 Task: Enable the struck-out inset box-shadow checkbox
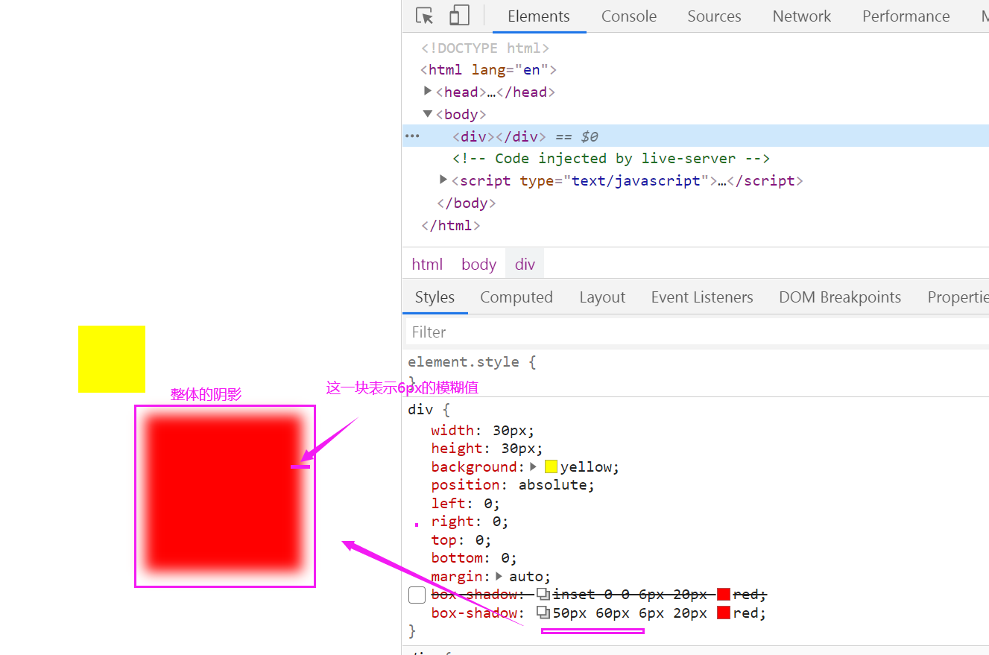coord(417,595)
